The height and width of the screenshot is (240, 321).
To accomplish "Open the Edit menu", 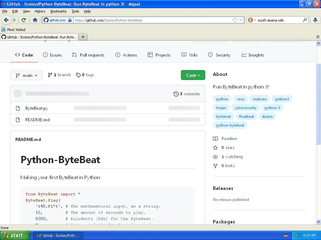I will 15,11.
